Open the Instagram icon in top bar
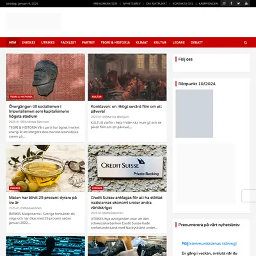The image size is (256, 256). (224, 3)
